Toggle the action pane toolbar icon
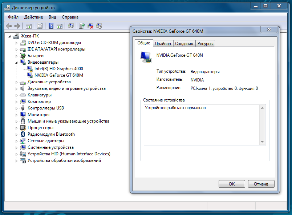 click(x=60, y=26)
